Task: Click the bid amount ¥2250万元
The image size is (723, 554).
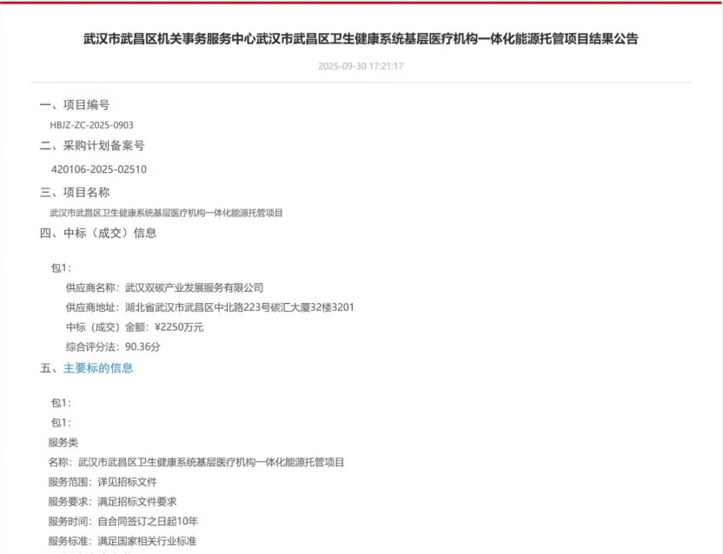Action: [x=179, y=327]
